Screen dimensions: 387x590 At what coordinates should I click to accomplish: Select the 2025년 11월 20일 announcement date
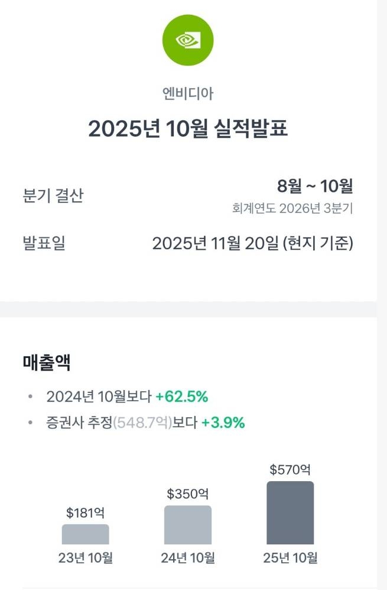click(x=252, y=243)
